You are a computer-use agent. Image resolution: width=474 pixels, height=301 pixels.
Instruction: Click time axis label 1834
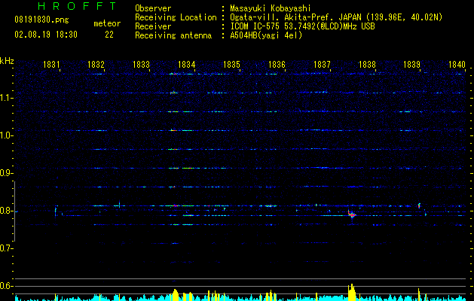pyautogui.click(x=187, y=64)
